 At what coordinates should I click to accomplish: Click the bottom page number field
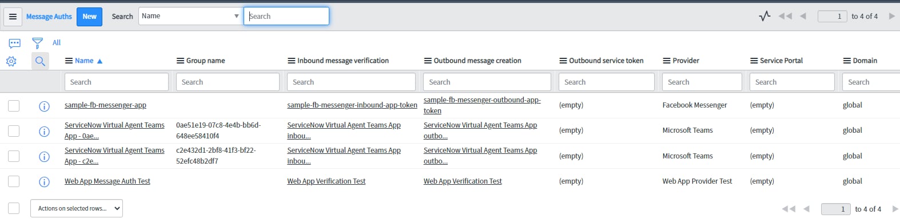point(835,209)
